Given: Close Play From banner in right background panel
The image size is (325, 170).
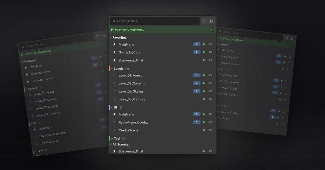Looking at the screenshot, I should (291, 46).
